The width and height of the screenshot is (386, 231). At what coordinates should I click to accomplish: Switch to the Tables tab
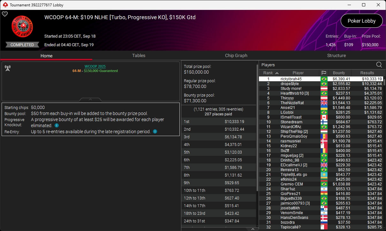139,55
